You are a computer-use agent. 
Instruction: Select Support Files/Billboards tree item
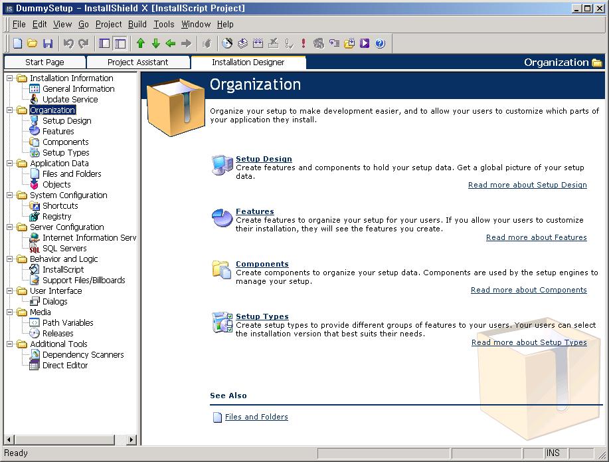(x=84, y=281)
